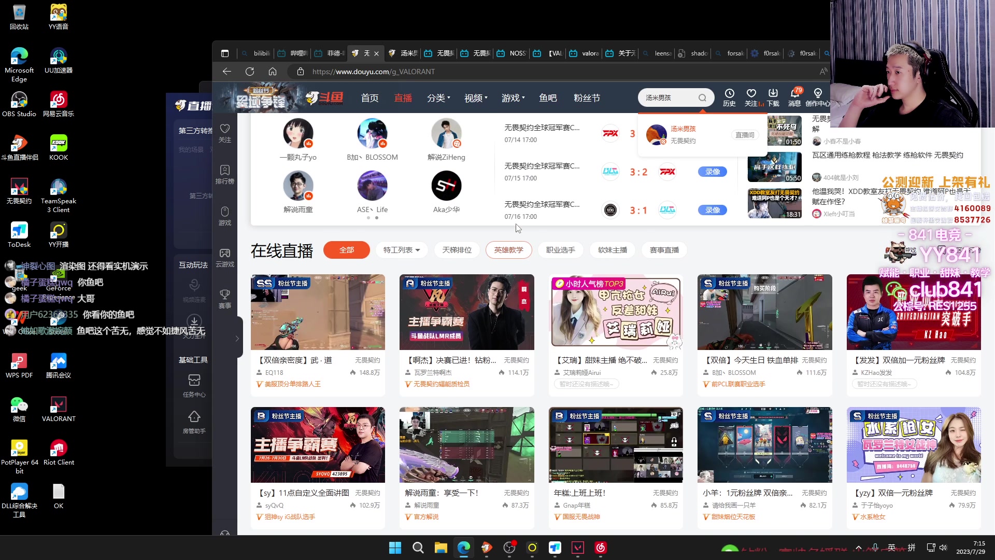This screenshot has width=995, height=560.
Task: Open KZHao发发 stream thumbnail
Action: (x=914, y=312)
